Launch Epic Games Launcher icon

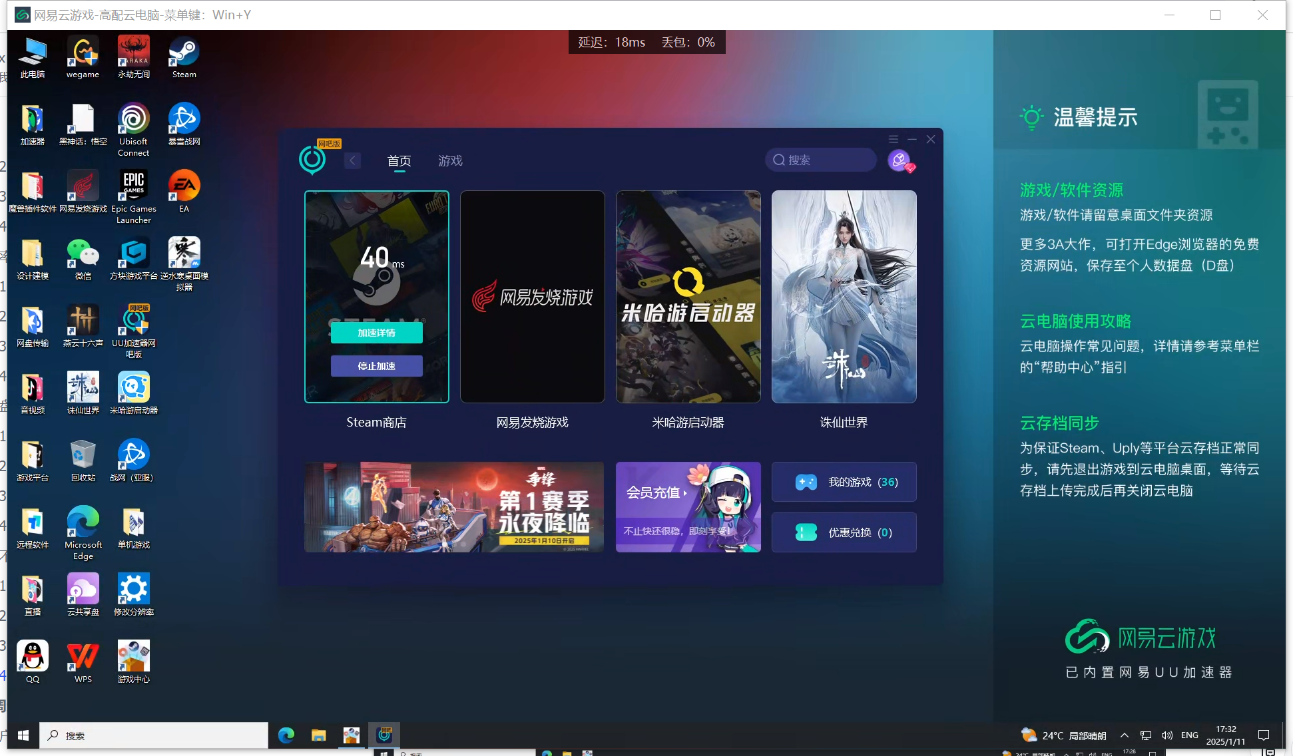[133, 197]
